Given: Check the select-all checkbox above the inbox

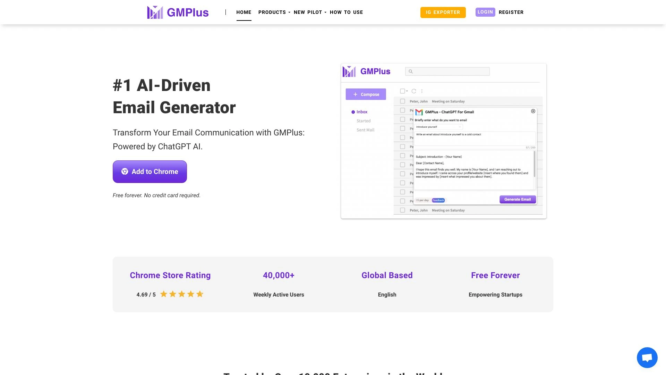Looking at the screenshot, I should point(402,91).
